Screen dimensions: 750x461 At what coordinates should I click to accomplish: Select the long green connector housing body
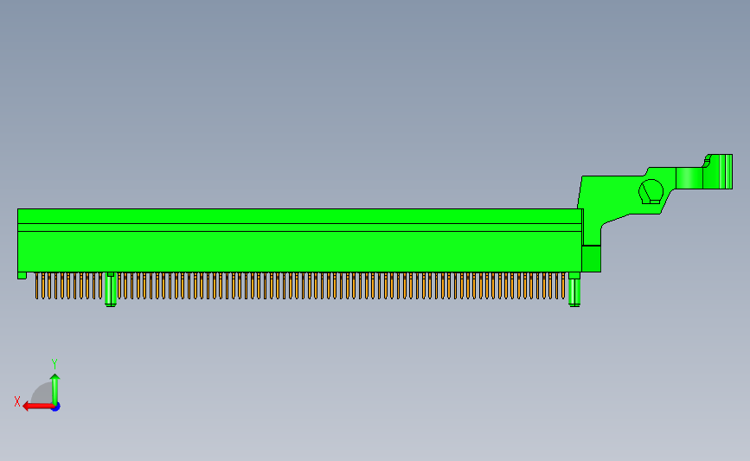tap(300, 240)
